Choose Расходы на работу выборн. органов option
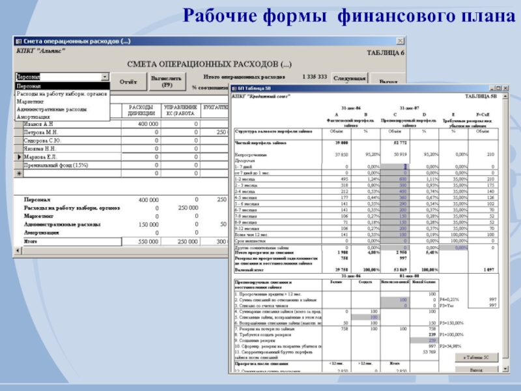The width and height of the screenshot is (521, 391). click(x=63, y=94)
